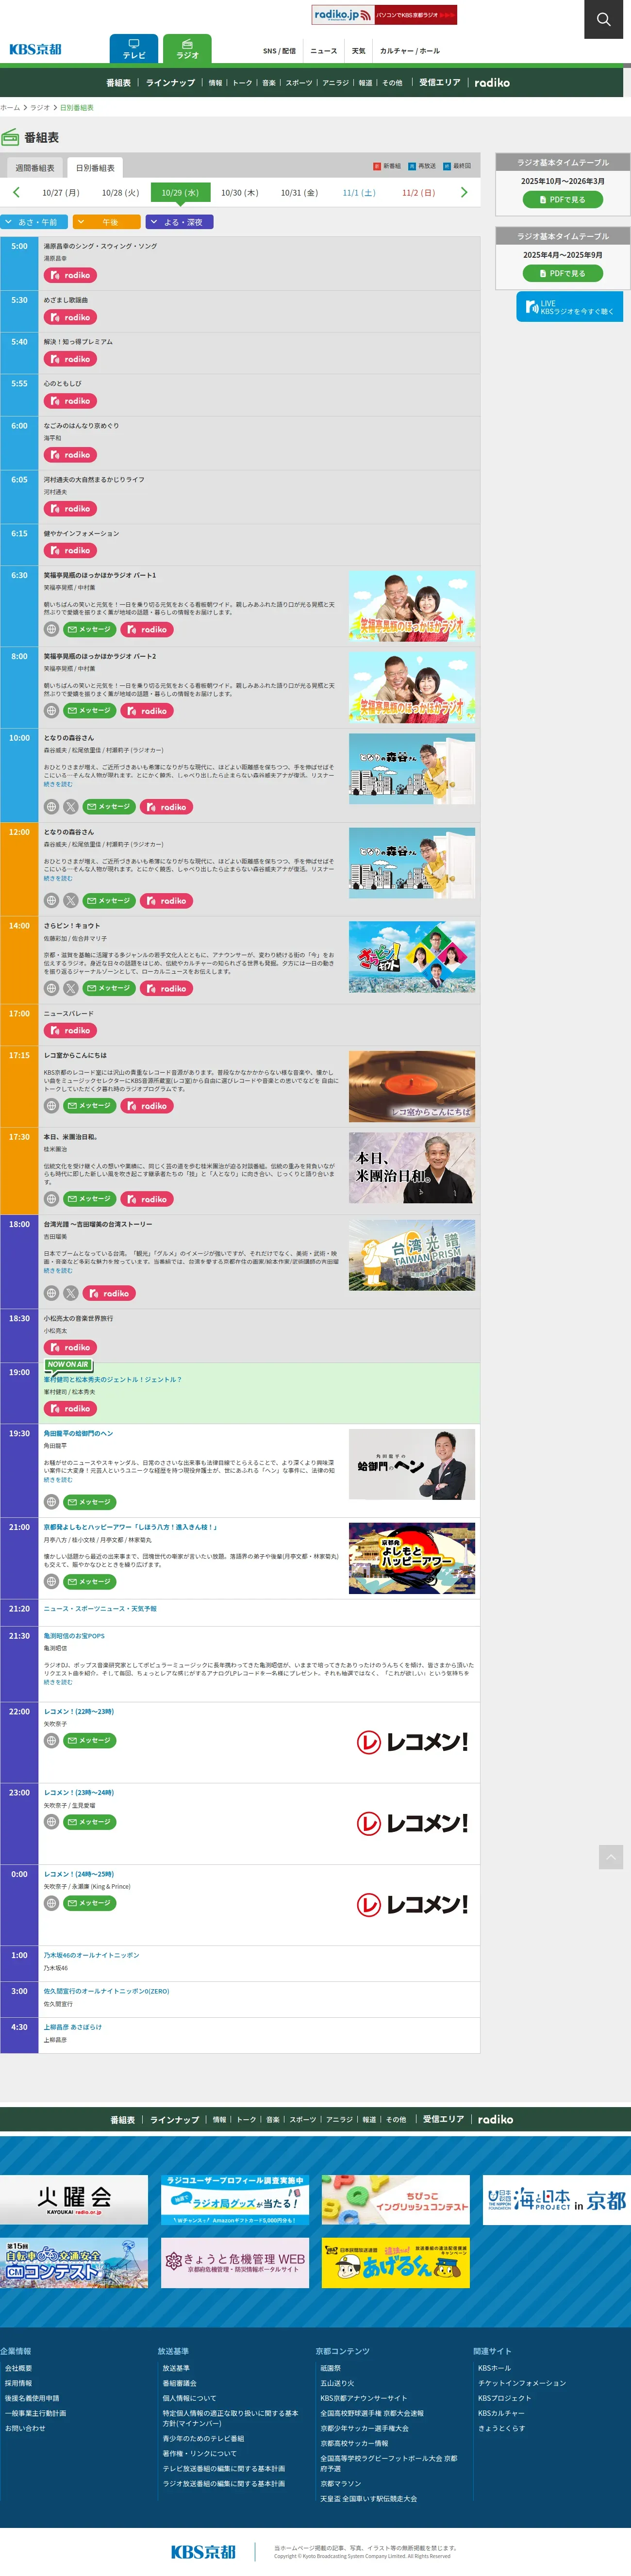Viewport: 631px width, 2576px height.
Task: Open website icon for レコメン！(24時〜25時)
Action: point(51,1903)
